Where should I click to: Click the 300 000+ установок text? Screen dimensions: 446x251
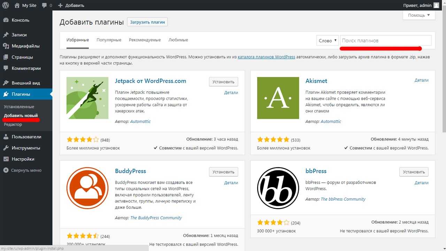(x=276, y=231)
